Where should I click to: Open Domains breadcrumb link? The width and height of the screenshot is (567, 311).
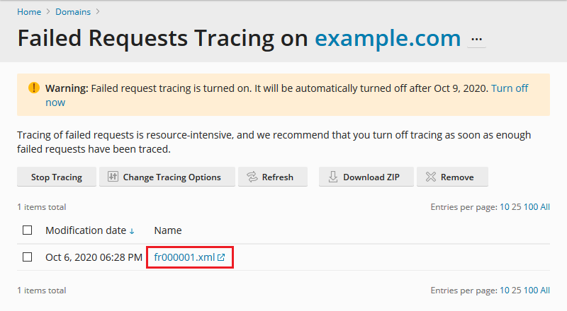73,12
